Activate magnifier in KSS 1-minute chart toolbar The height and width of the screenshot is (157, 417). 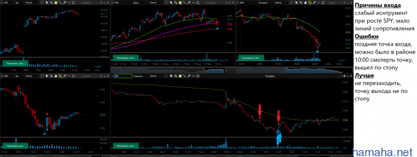click(175, 76)
